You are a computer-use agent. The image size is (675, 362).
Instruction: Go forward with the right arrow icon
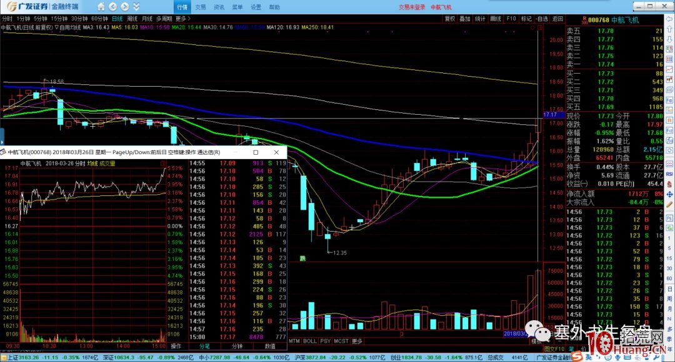125,7
